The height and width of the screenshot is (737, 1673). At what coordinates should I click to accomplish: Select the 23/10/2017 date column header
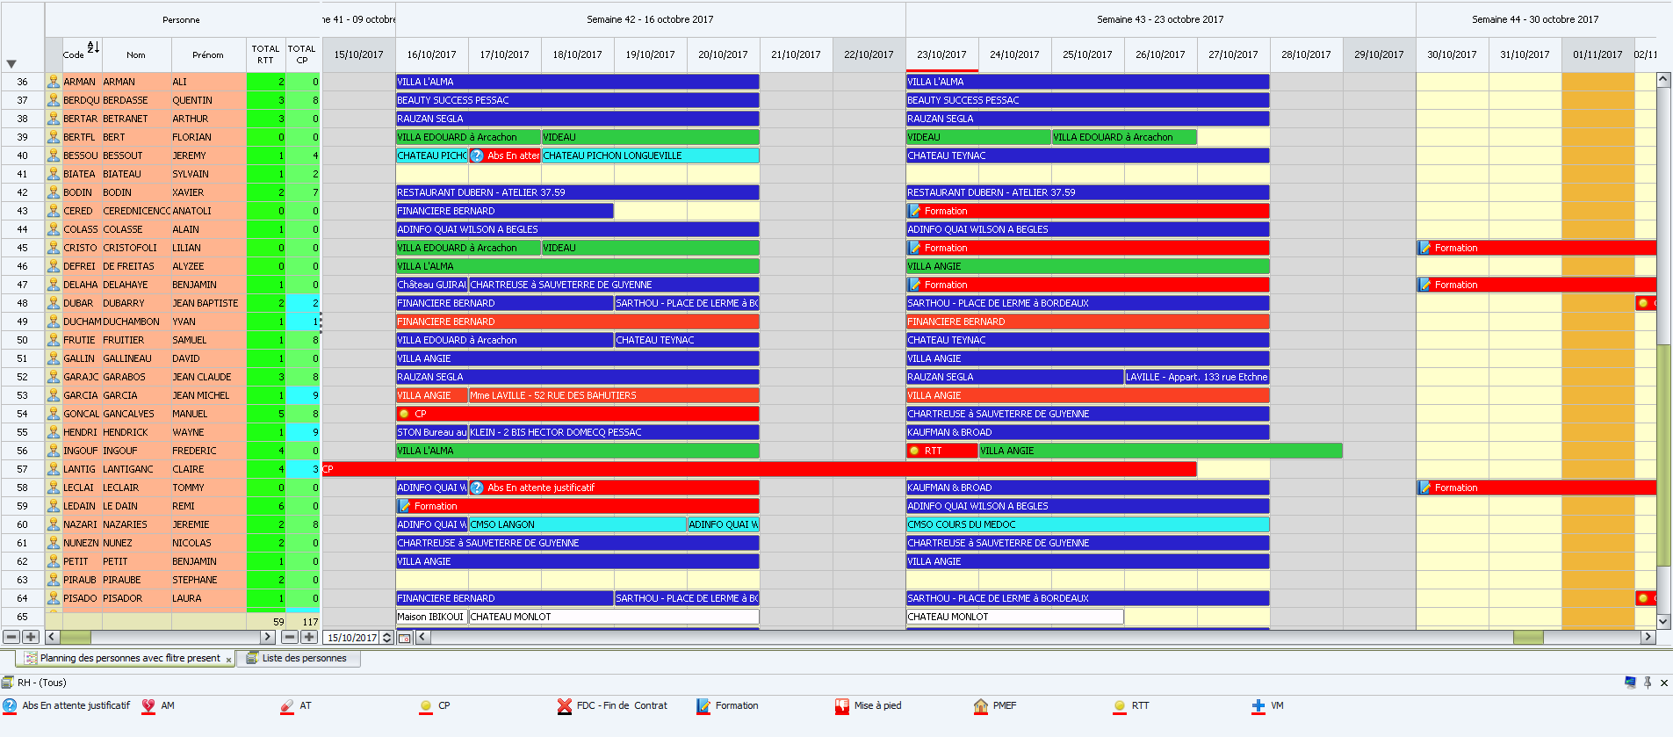coord(941,54)
